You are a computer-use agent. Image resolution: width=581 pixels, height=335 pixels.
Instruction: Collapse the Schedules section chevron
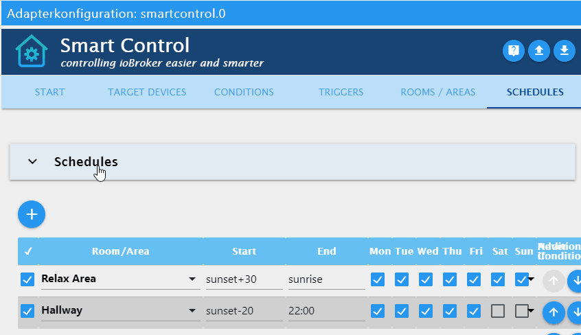click(x=32, y=161)
